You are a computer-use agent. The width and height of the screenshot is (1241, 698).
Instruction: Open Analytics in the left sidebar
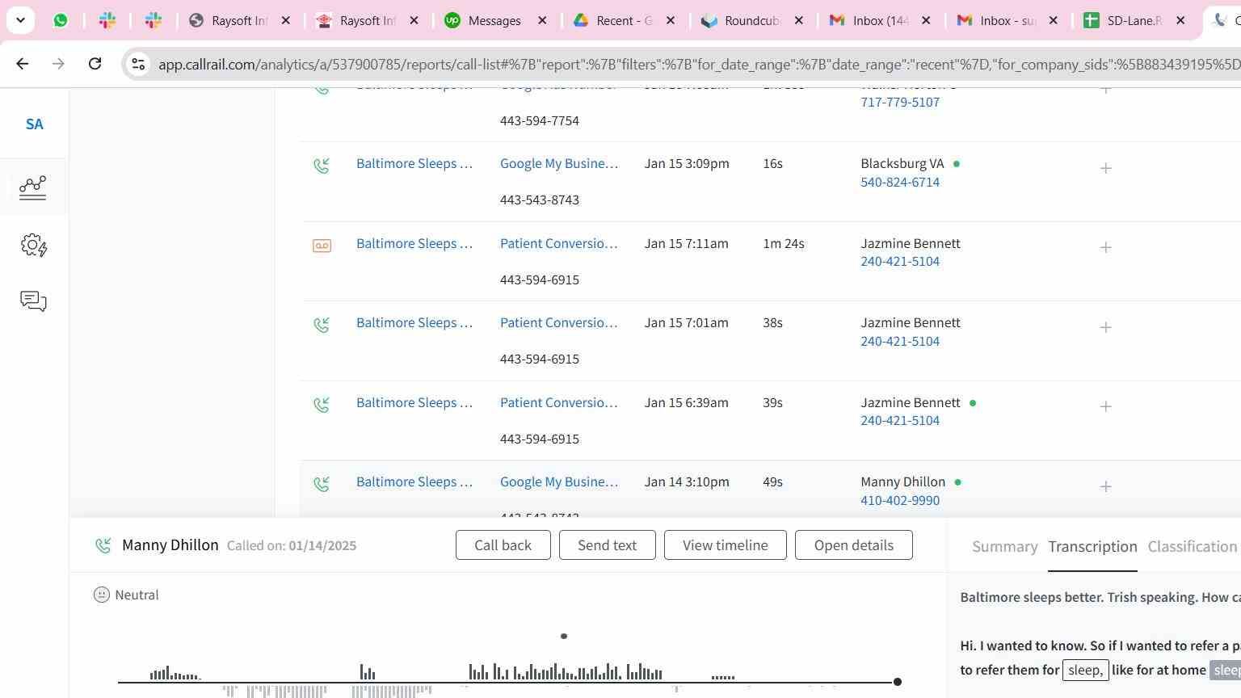click(33, 187)
